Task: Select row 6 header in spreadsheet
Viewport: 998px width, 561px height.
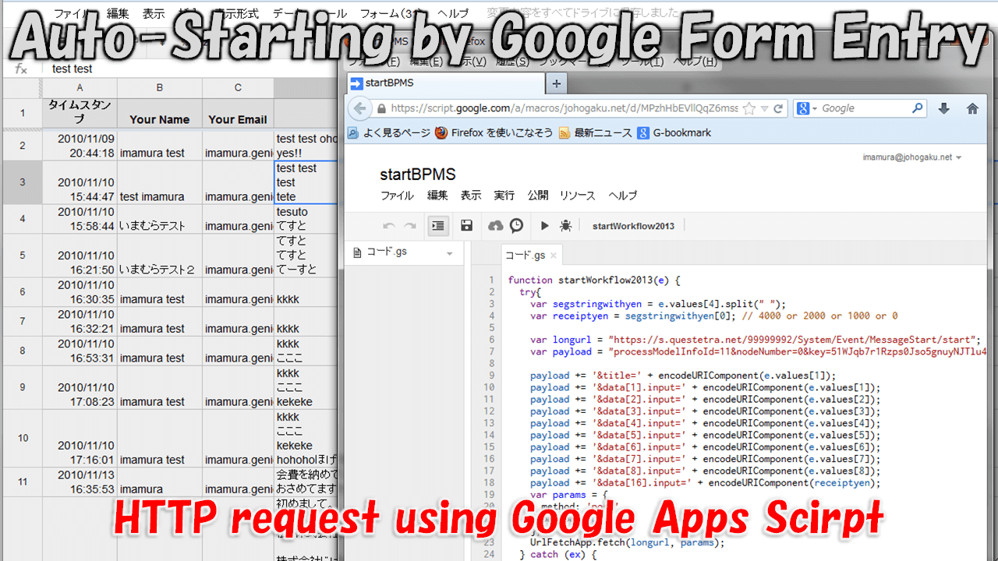Action: (x=23, y=292)
